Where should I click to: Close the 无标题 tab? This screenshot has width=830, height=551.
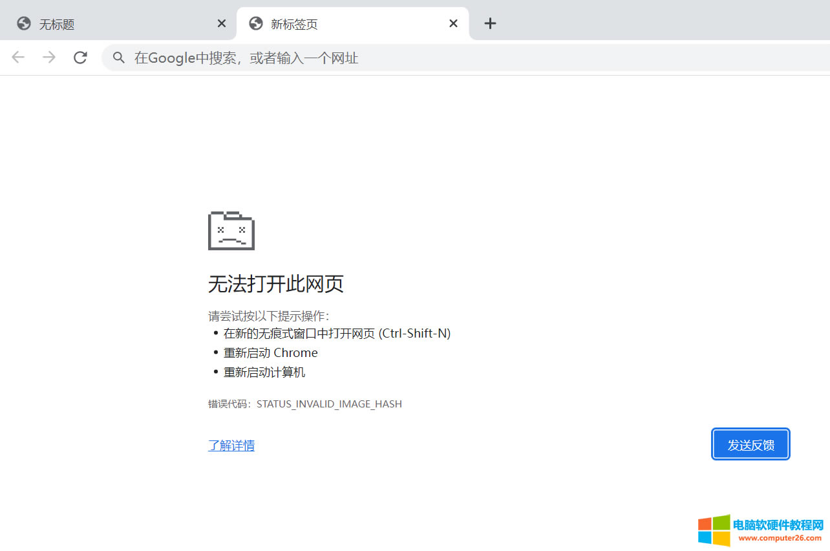[221, 23]
